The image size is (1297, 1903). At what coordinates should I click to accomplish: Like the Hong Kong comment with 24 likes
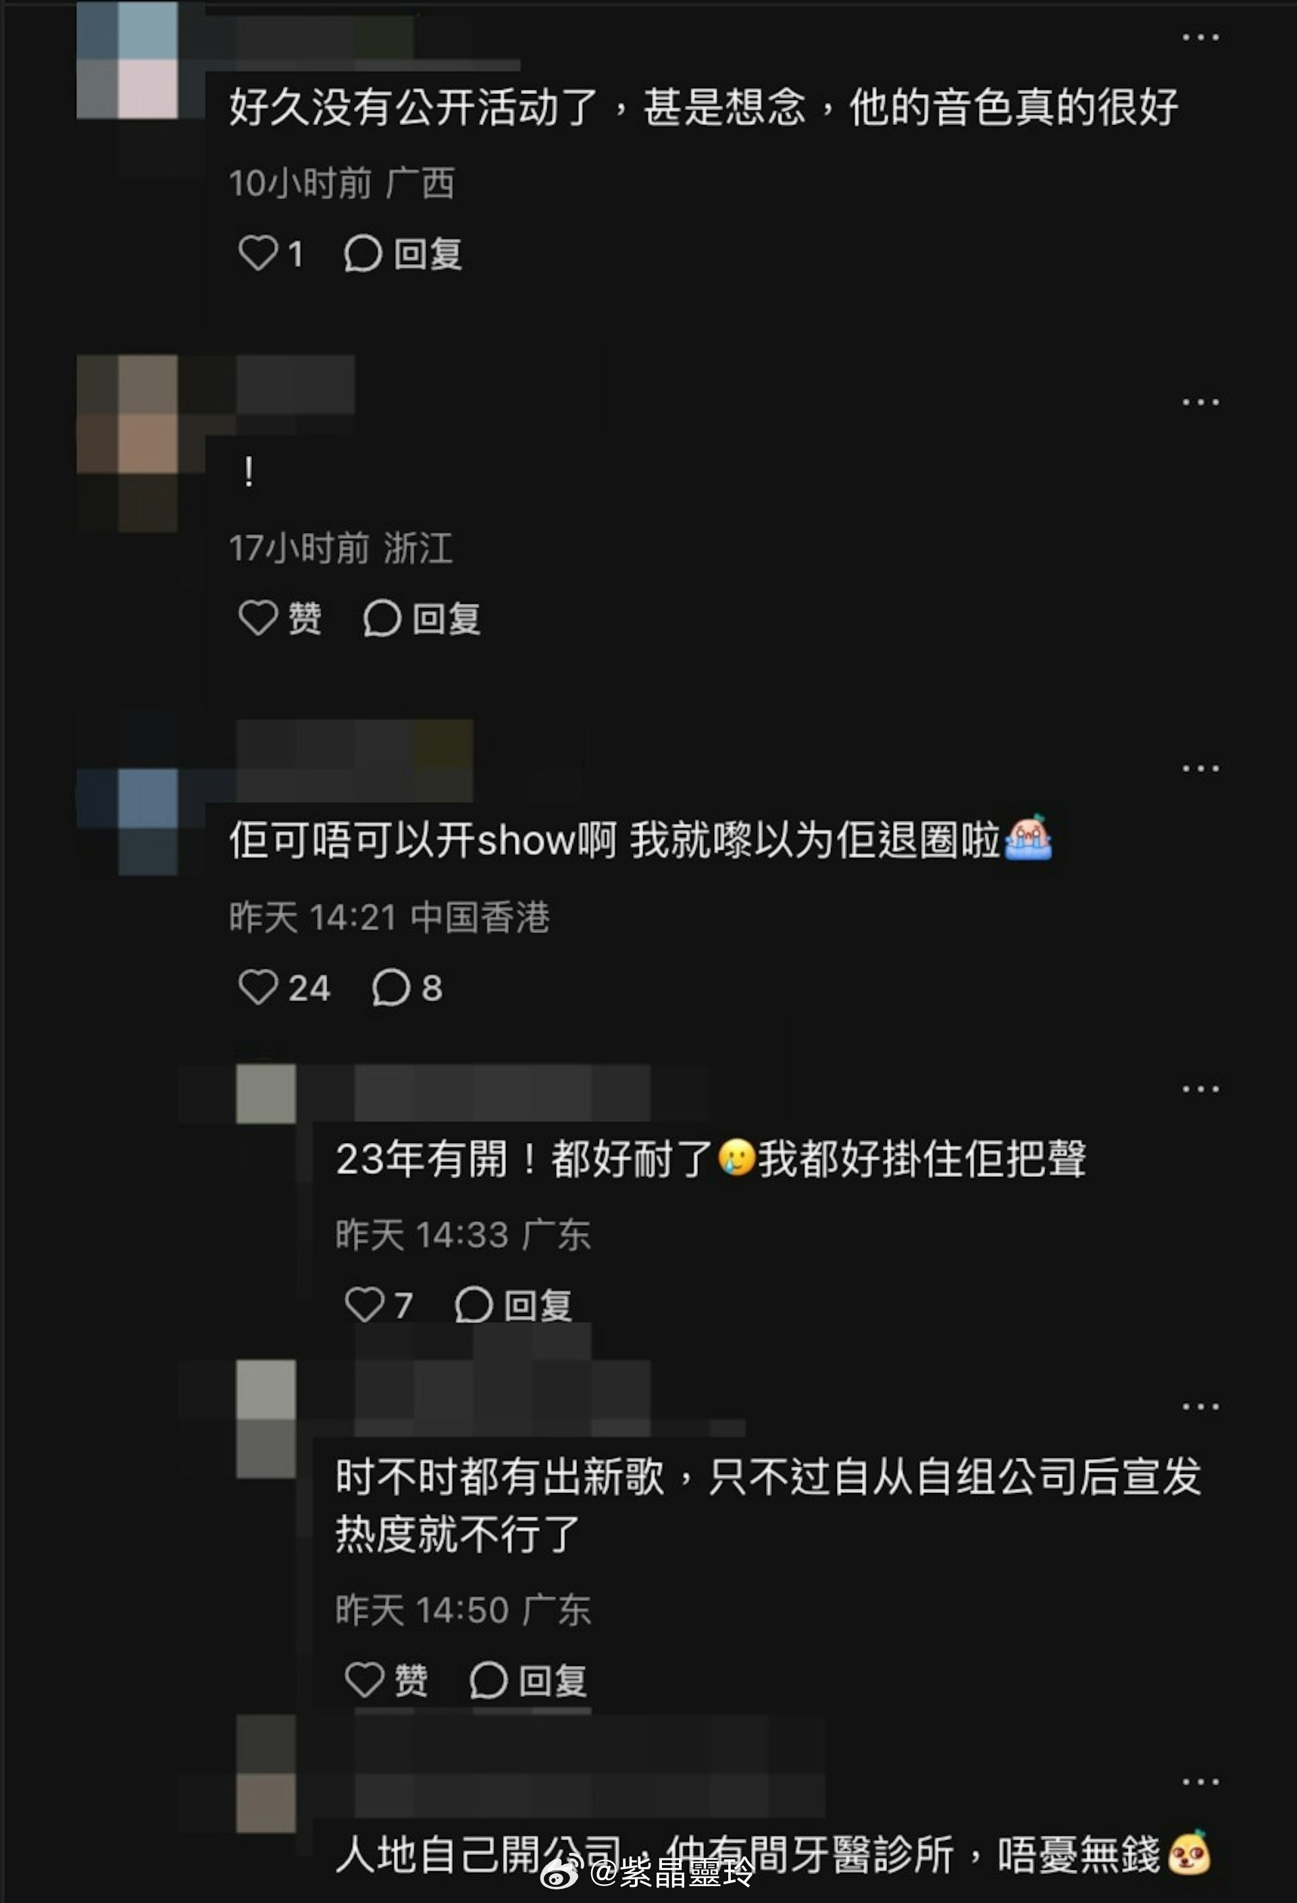(283, 987)
